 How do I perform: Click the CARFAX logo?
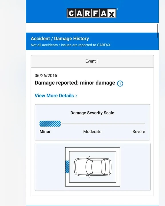point(92,13)
